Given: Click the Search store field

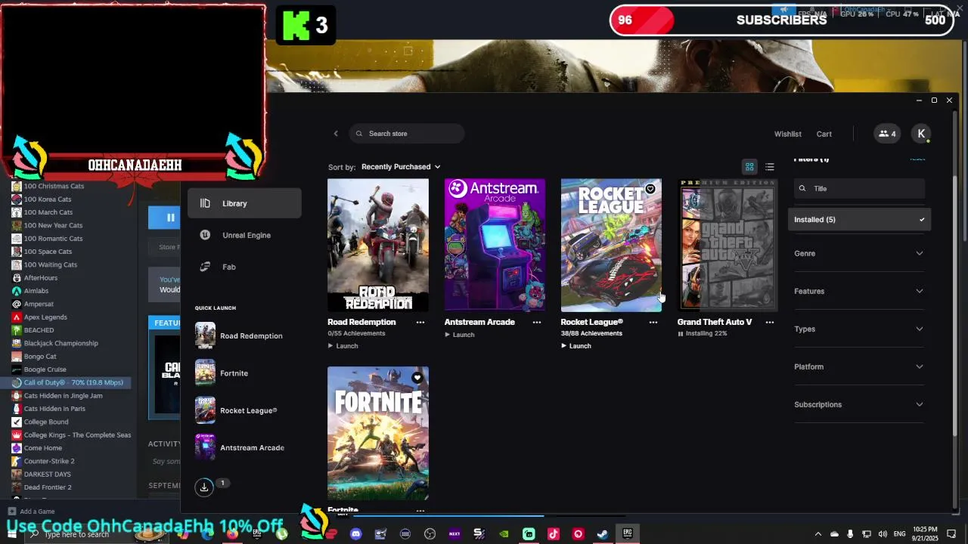Looking at the screenshot, I should tap(407, 134).
